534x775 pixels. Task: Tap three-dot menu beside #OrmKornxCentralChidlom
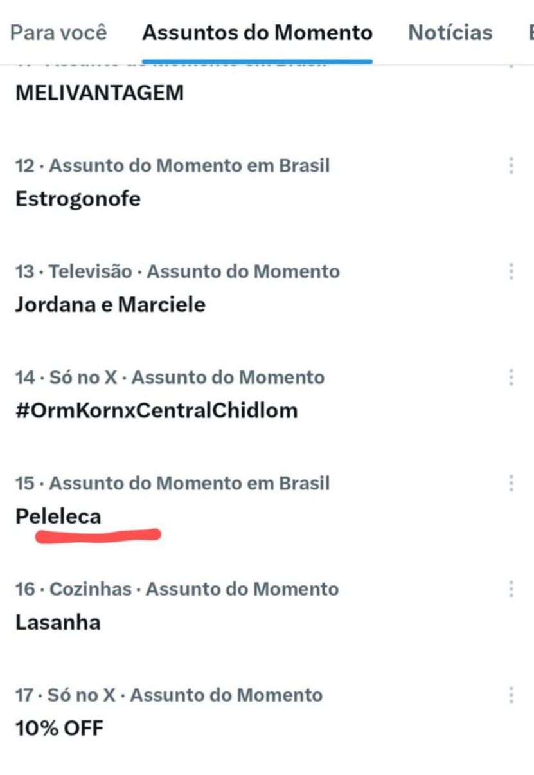pyautogui.click(x=511, y=377)
